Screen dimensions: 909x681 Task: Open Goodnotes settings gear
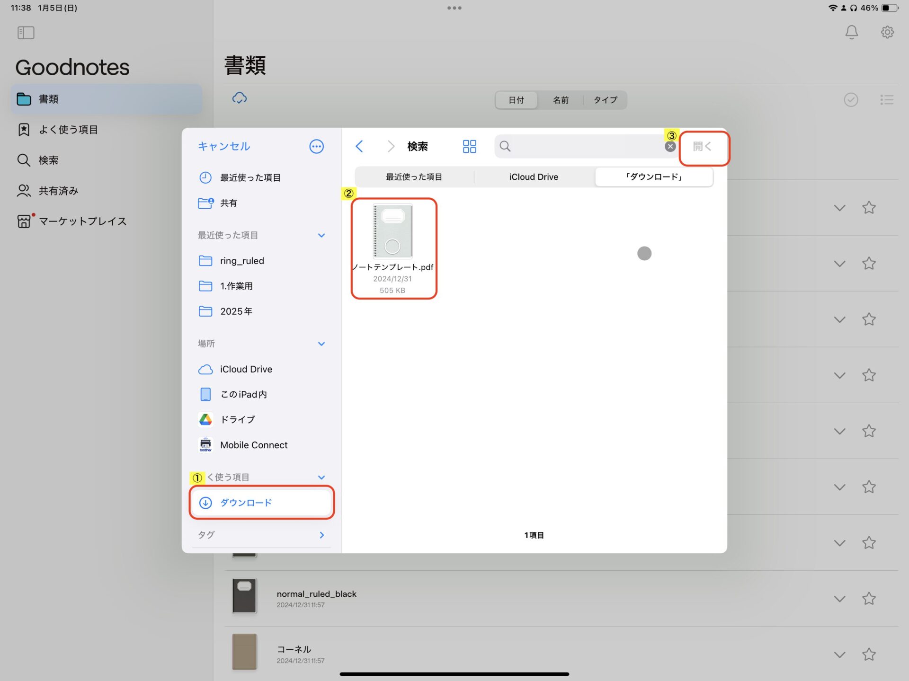[887, 32]
